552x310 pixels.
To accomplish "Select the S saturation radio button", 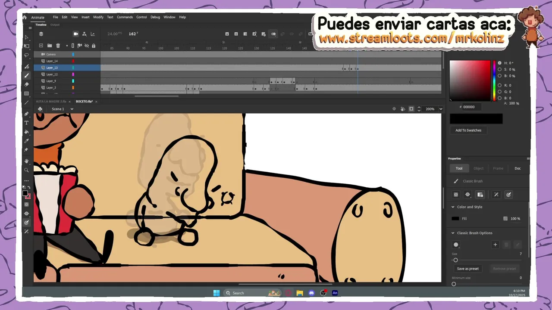I will click(x=500, y=69).
